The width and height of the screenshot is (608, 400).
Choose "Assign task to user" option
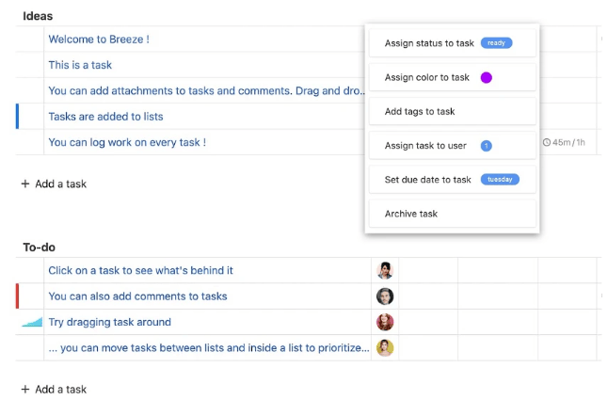tap(425, 146)
